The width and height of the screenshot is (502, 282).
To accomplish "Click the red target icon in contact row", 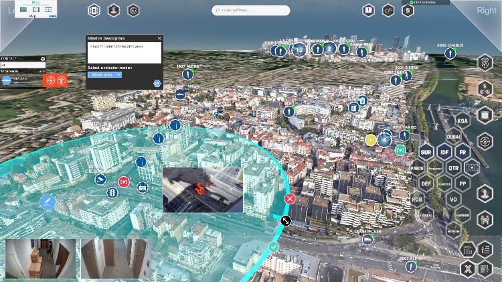I will pos(51,80).
